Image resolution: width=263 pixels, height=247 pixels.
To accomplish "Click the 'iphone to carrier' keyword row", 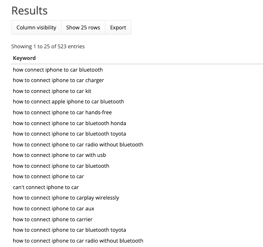I will [x=53, y=219].
